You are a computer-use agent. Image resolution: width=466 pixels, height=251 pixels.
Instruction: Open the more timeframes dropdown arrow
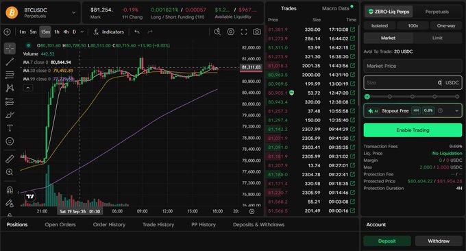tap(82, 32)
